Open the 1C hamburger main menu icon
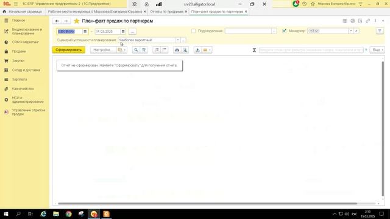Viewport: 390px width, 219px height. (x=16, y=4)
